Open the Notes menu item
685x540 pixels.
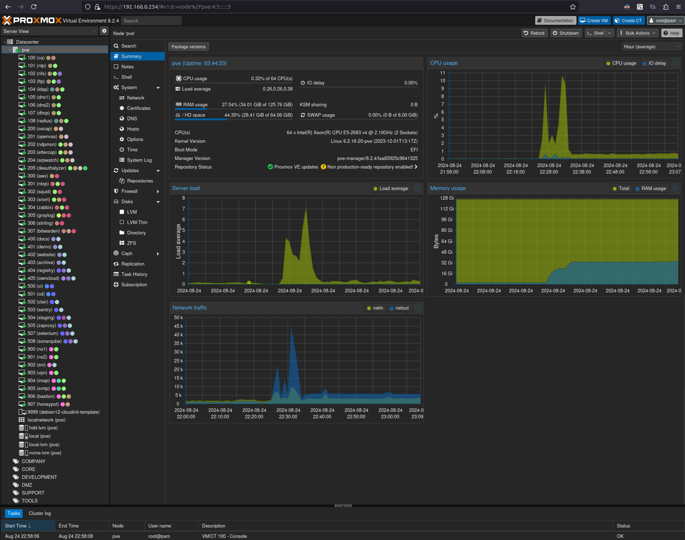tap(137, 67)
